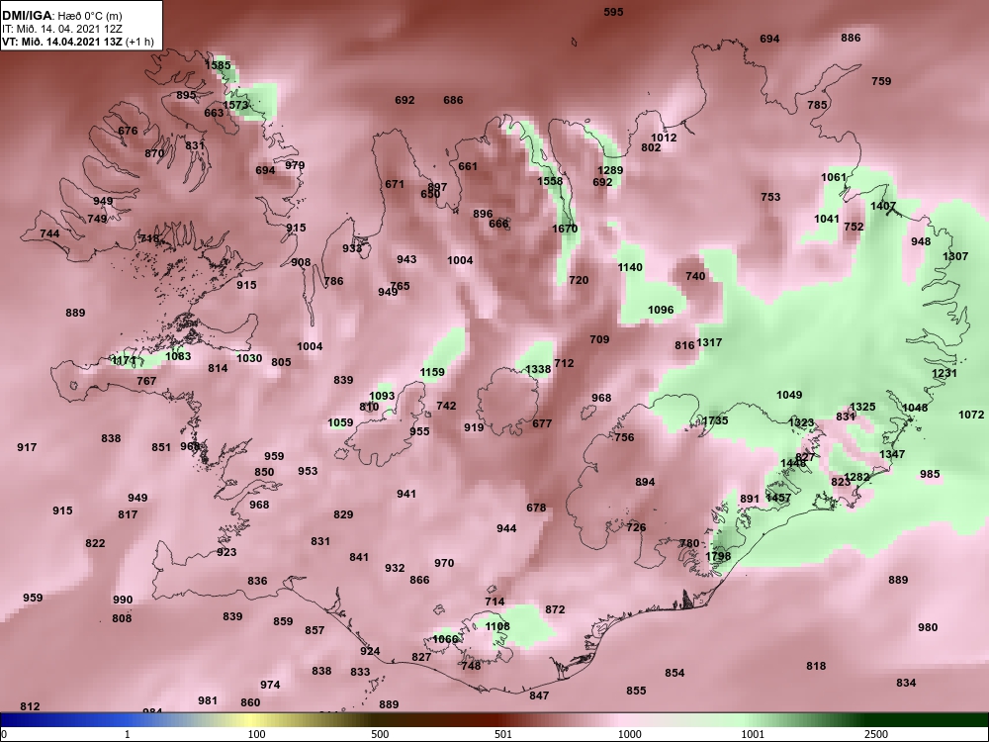Screen dimensions: 989x742
Task: Click the map value 1670
Action: tap(565, 229)
